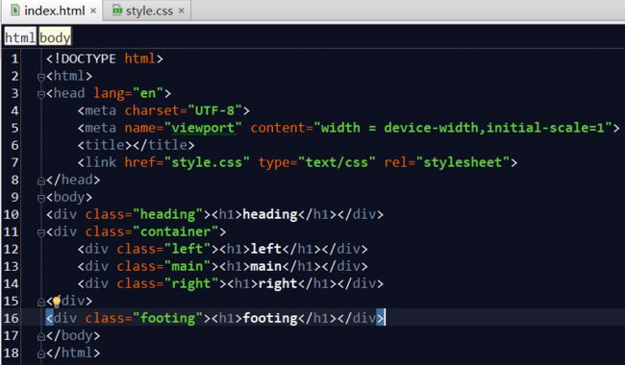
Task: Click the style.css file icon in tab
Action: pyautogui.click(x=117, y=11)
